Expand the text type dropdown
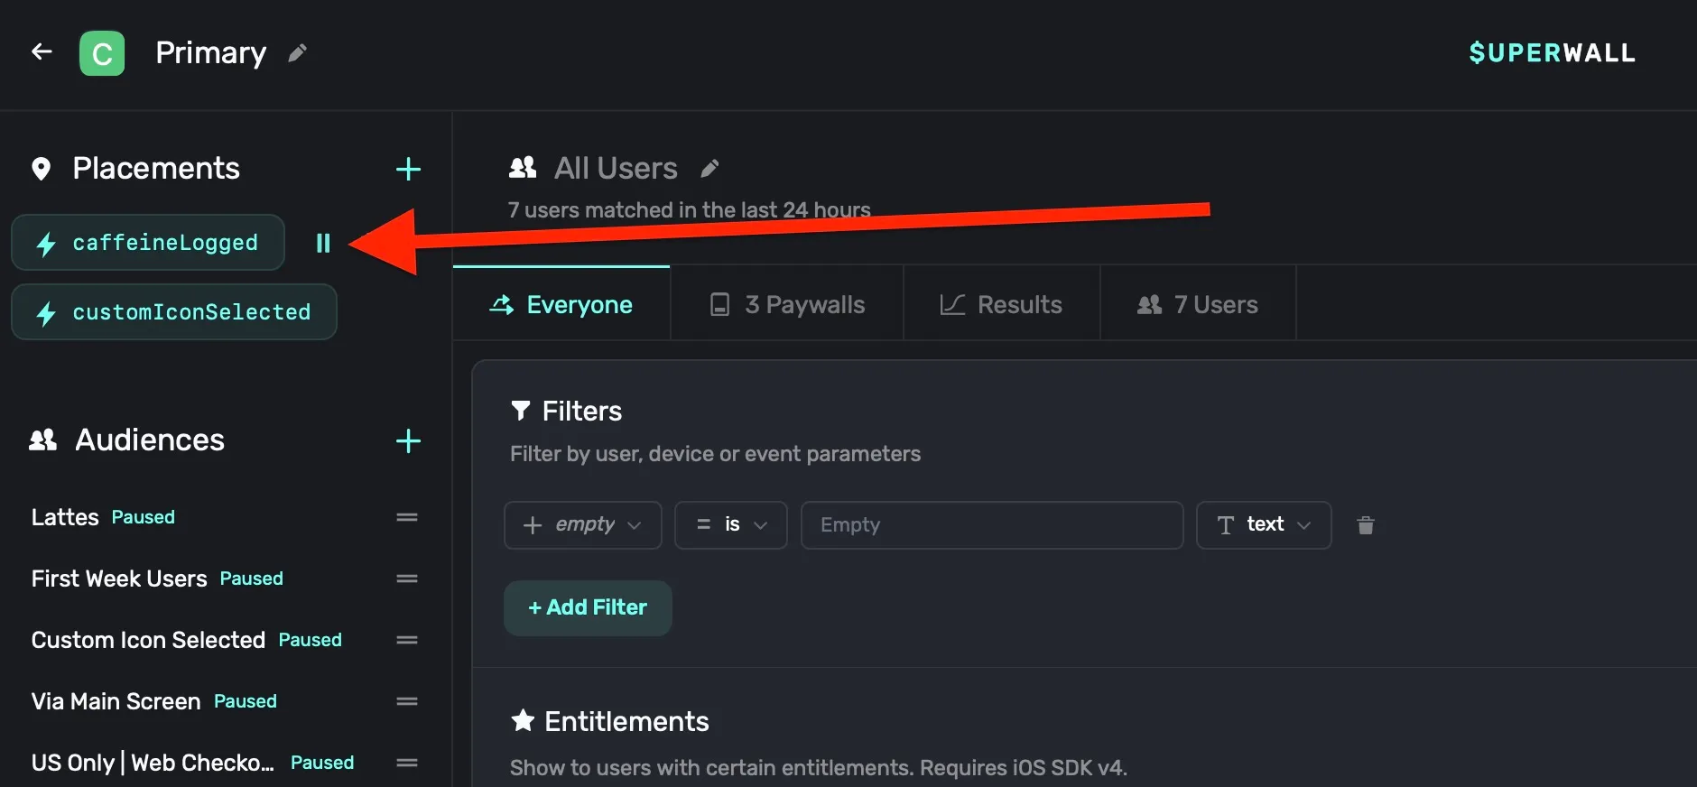 point(1264,524)
